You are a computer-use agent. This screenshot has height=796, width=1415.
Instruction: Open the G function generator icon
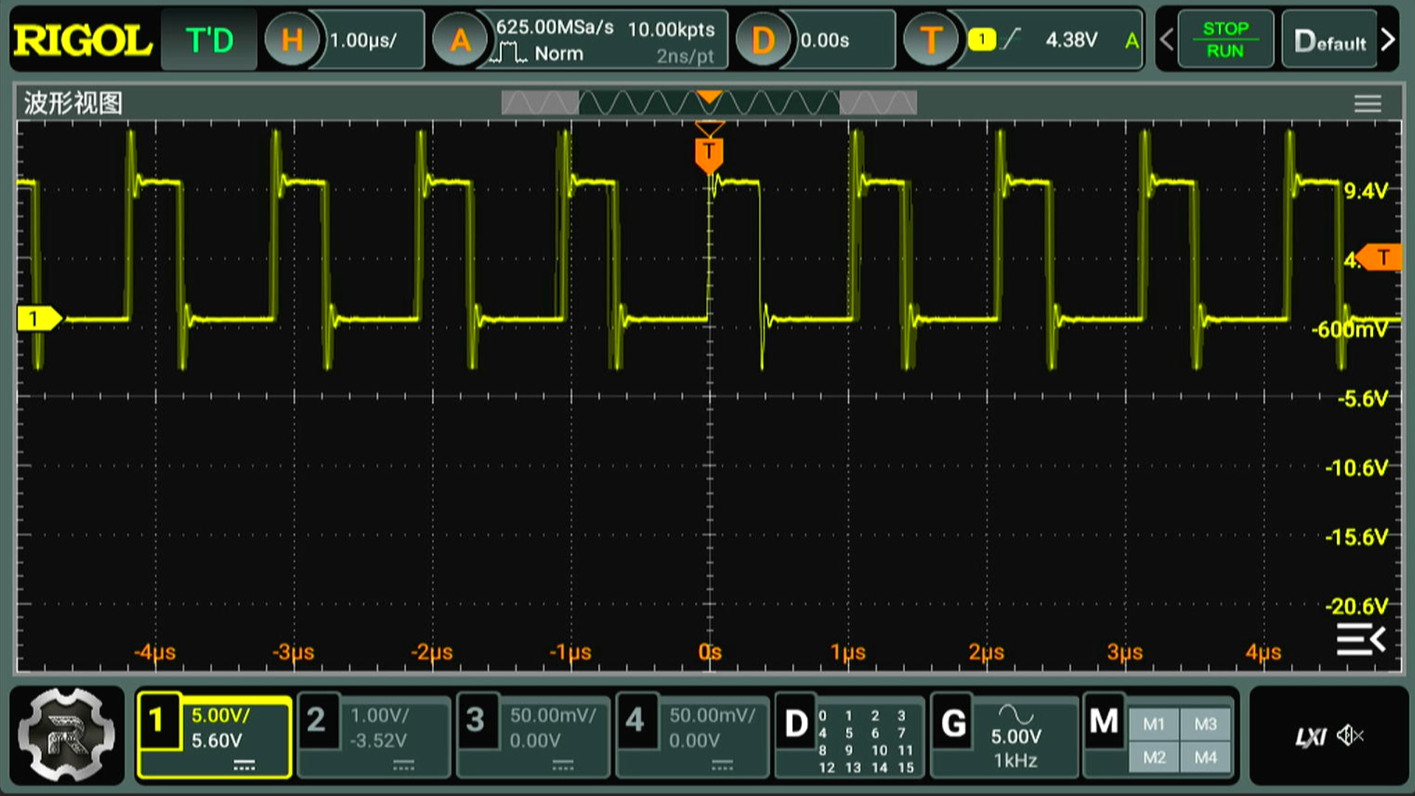(x=953, y=723)
